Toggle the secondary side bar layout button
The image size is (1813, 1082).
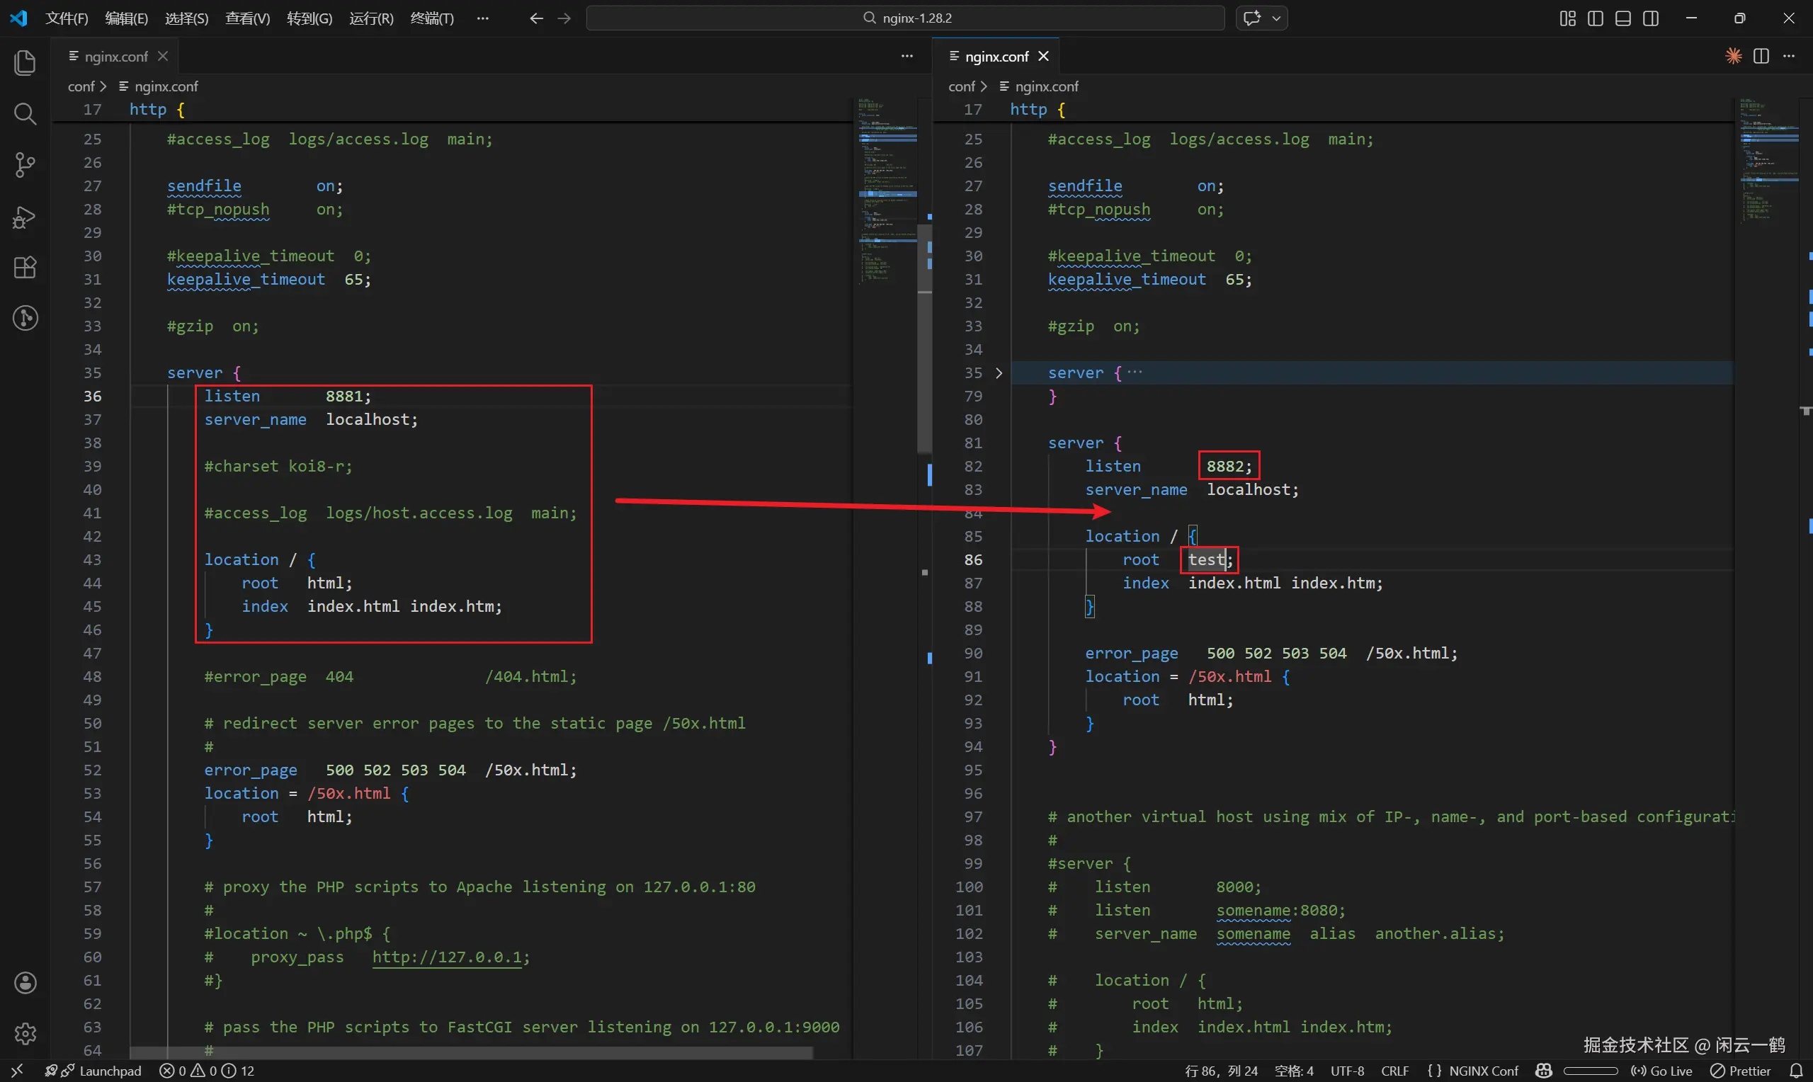(1651, 18)
